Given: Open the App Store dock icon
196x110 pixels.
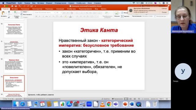Looking at the screenshot, I should tap(69, 104).
